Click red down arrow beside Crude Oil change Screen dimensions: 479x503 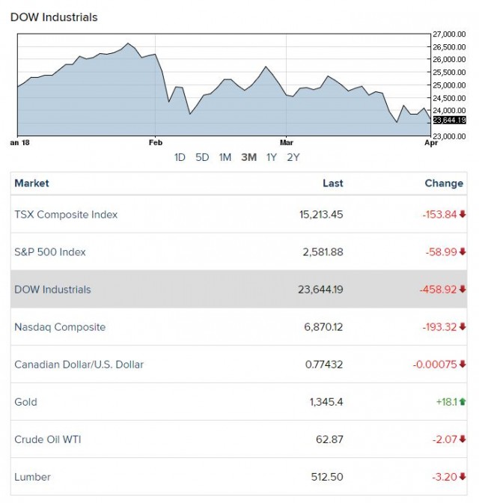463,439
